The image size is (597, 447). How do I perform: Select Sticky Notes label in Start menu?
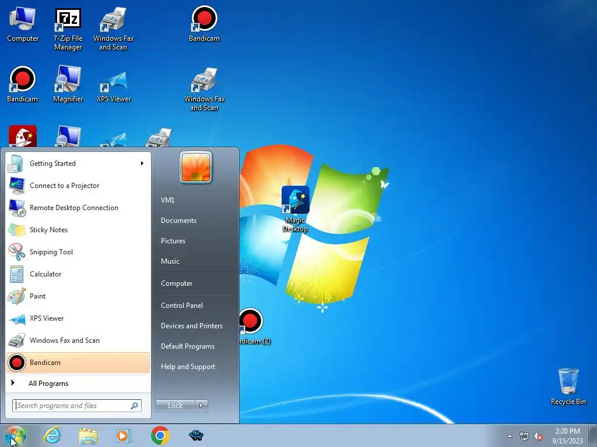click(x=49, y=230)
